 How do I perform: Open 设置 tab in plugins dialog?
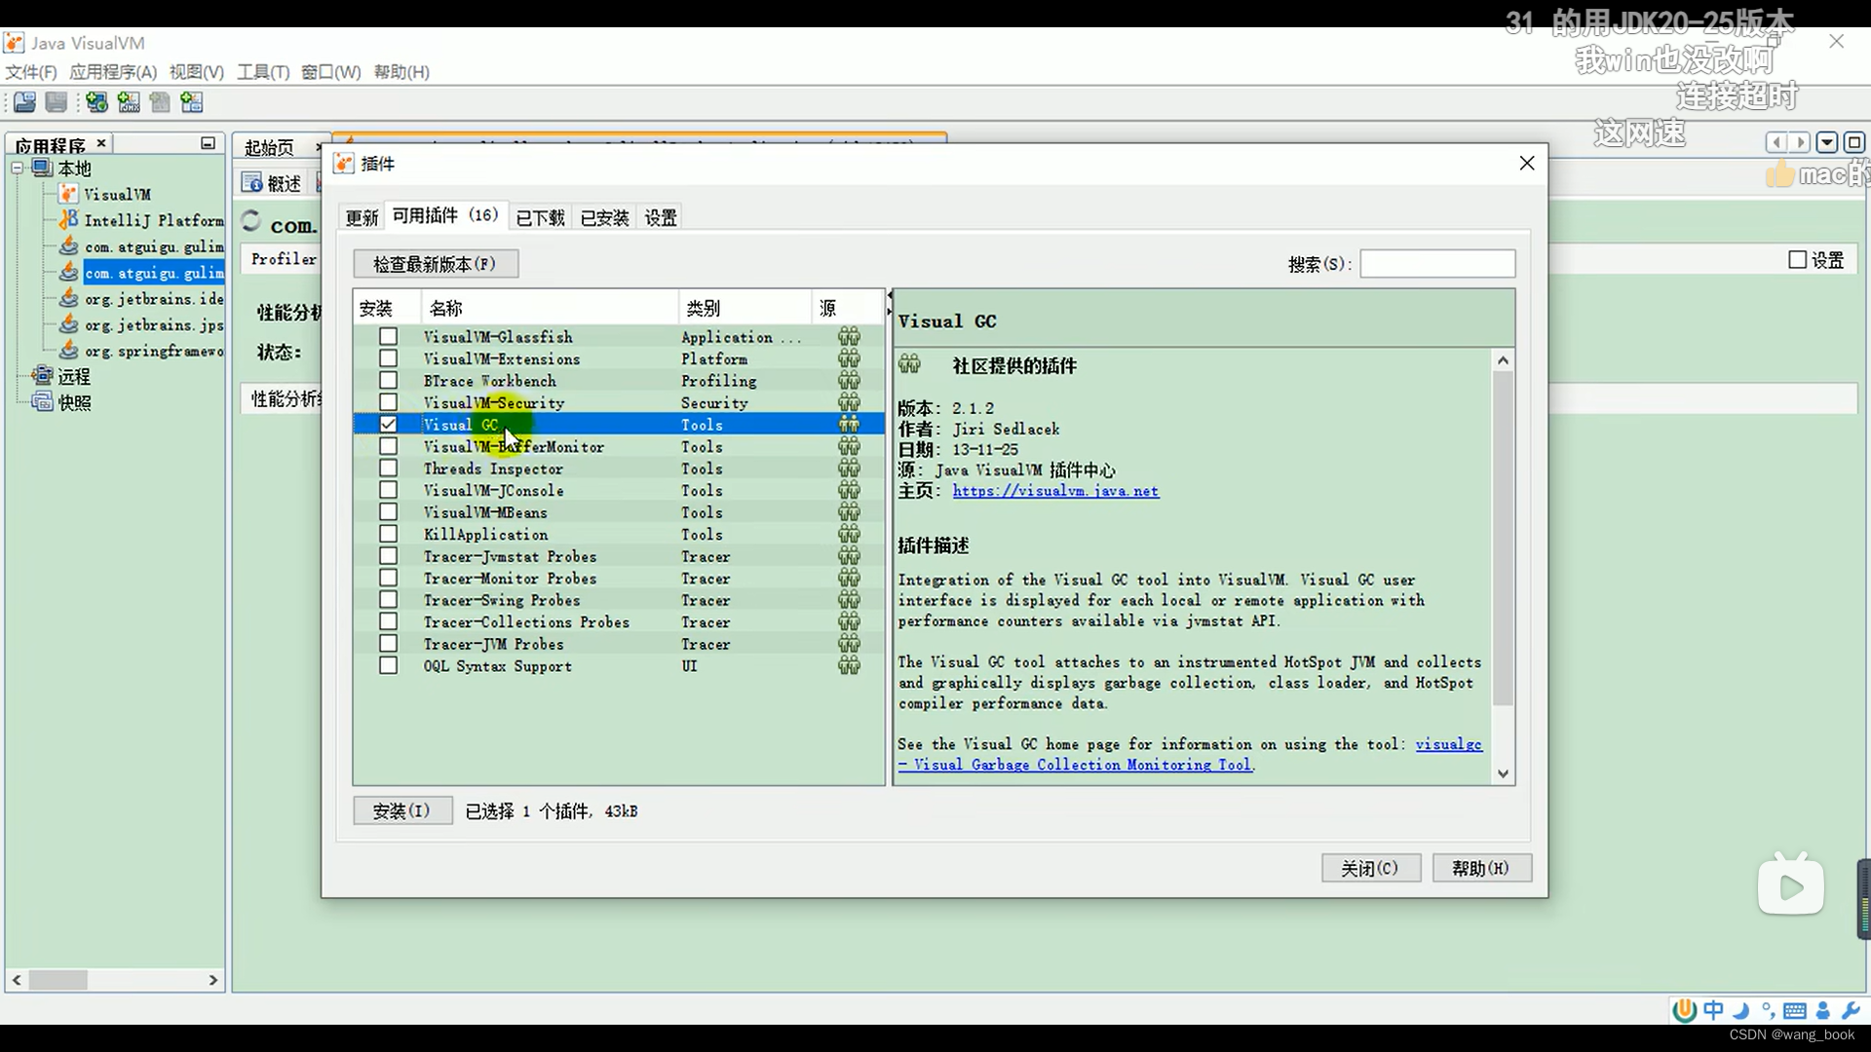click(661, 218)
